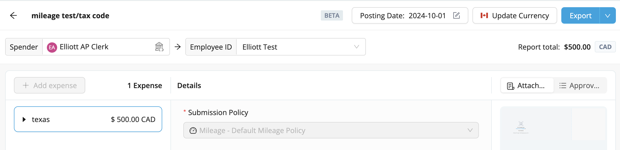Viewport: 620px width, 150px height.
Task: Click the Posting Date button
Action: 410,16
